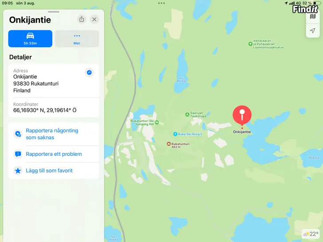
Task: Tap the card grabber handle above title
Action: (54, 12)
